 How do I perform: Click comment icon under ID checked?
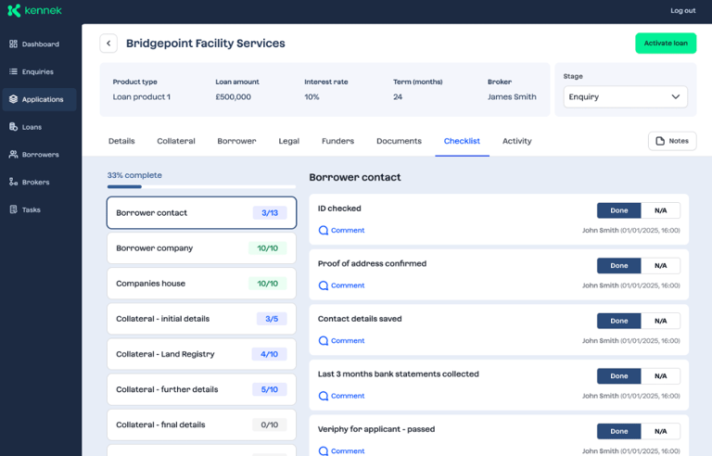[x=324, y=231]
